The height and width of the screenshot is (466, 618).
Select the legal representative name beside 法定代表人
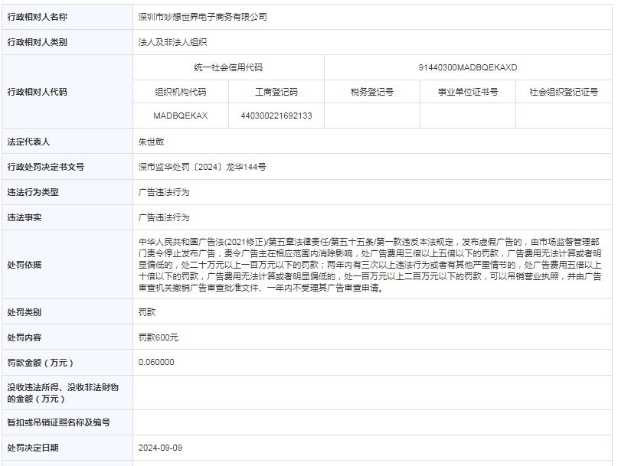(151, 142)
